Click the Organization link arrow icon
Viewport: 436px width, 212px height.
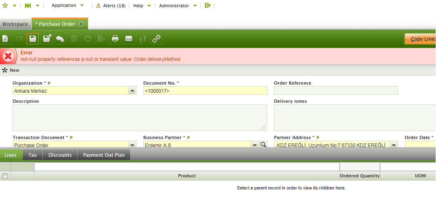49,83
